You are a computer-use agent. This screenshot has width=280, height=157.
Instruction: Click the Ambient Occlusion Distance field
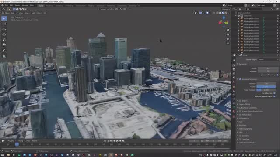point(266,83)
